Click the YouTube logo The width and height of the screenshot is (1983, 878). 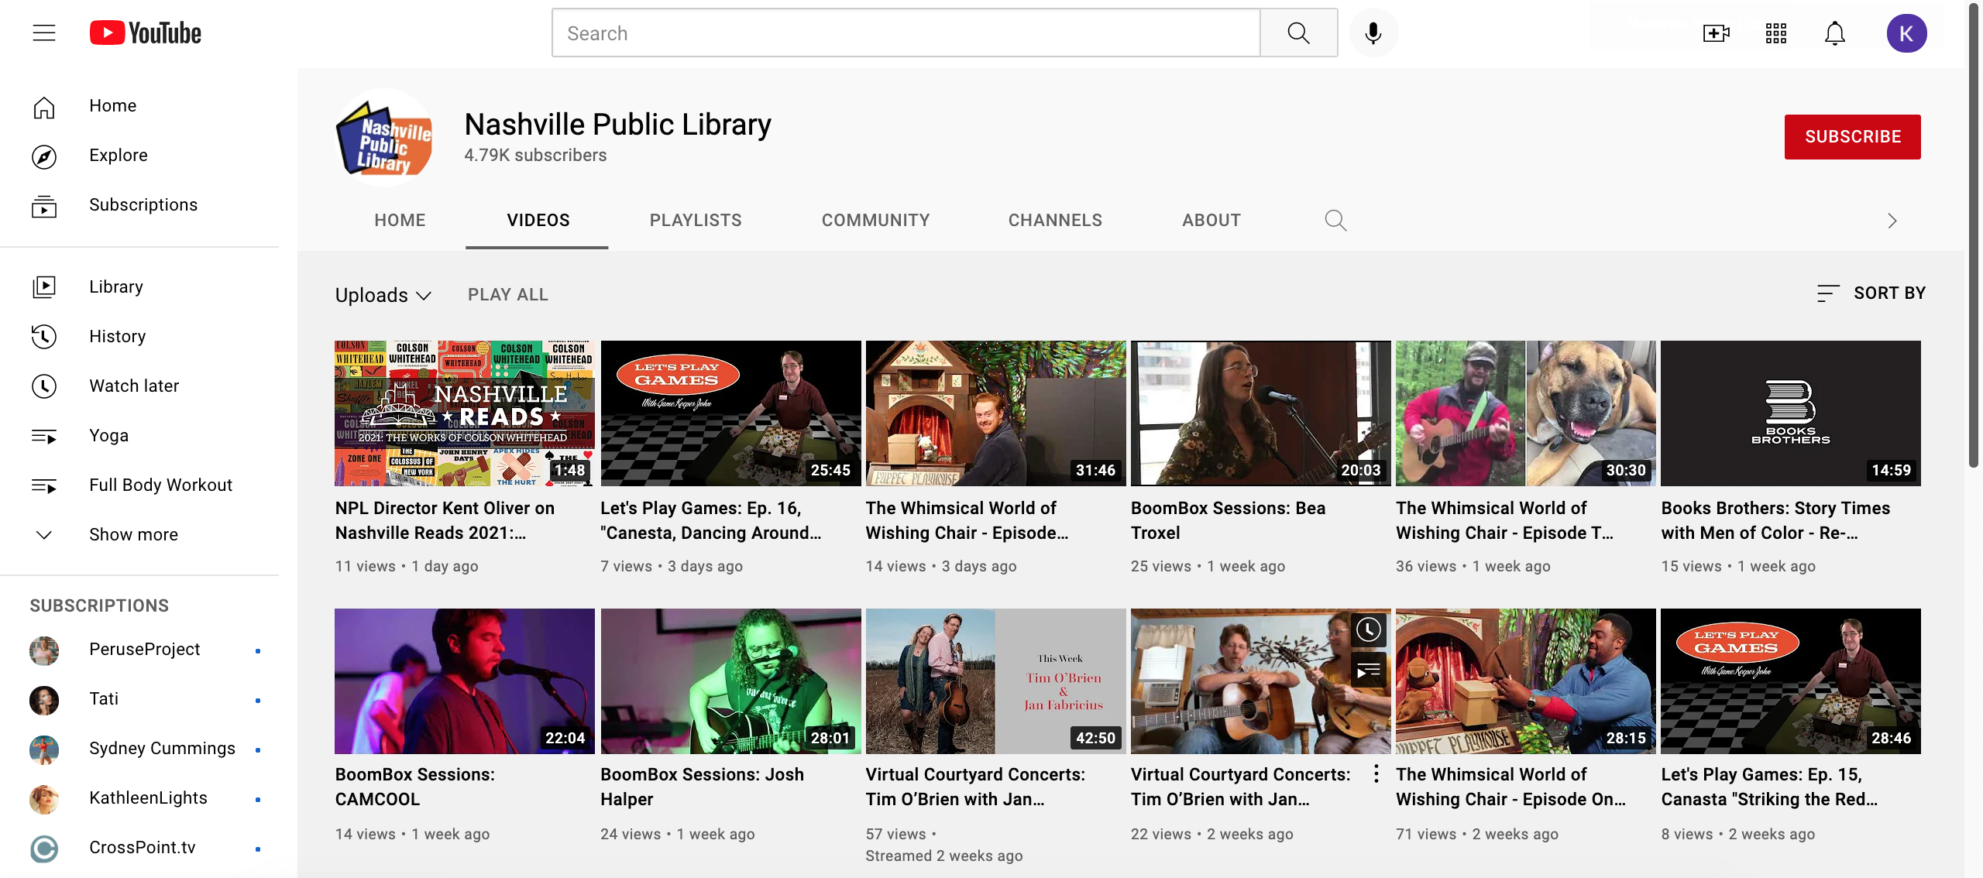(146, 33)
